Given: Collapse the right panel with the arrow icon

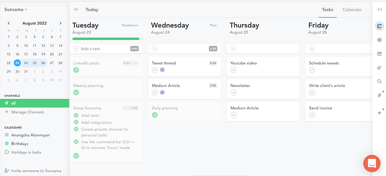Looking at the screenshot, I should click(379, 10).
